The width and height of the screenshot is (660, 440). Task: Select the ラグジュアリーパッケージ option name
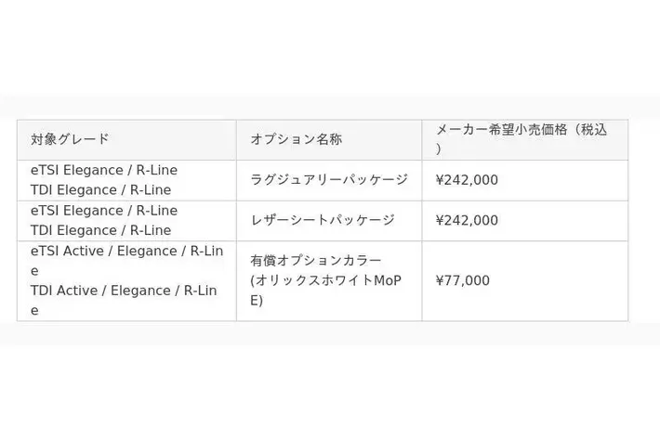[328, 180]
